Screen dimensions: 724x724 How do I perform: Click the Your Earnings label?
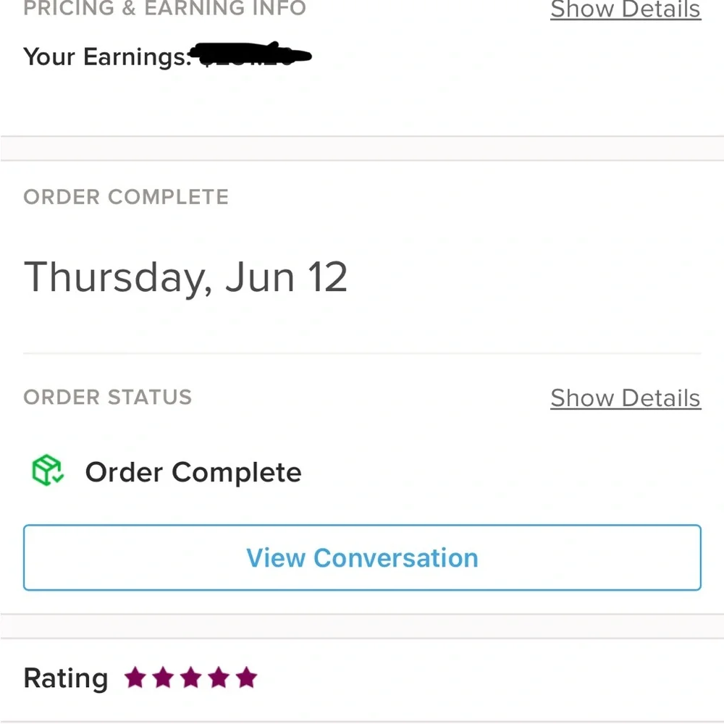tap(107, 57)
